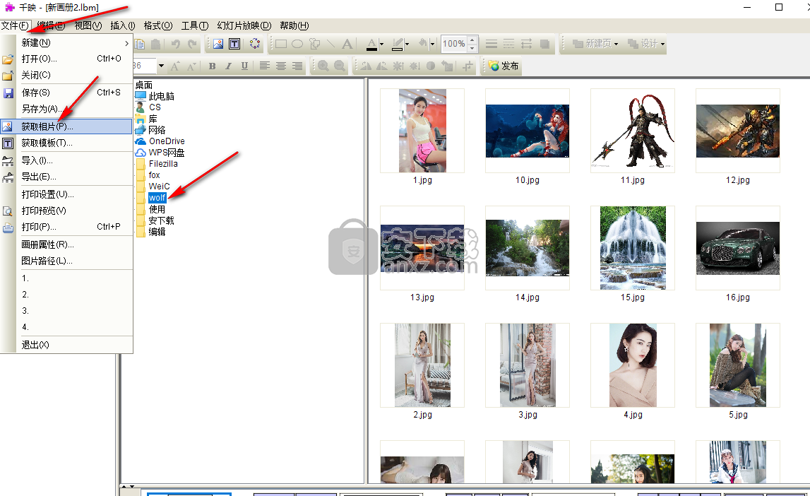Image resolution: width=810 pixels, height=496 pixels.
Task: Select the 4.jpg portrait thumbnail
Action: pos(633,365)
